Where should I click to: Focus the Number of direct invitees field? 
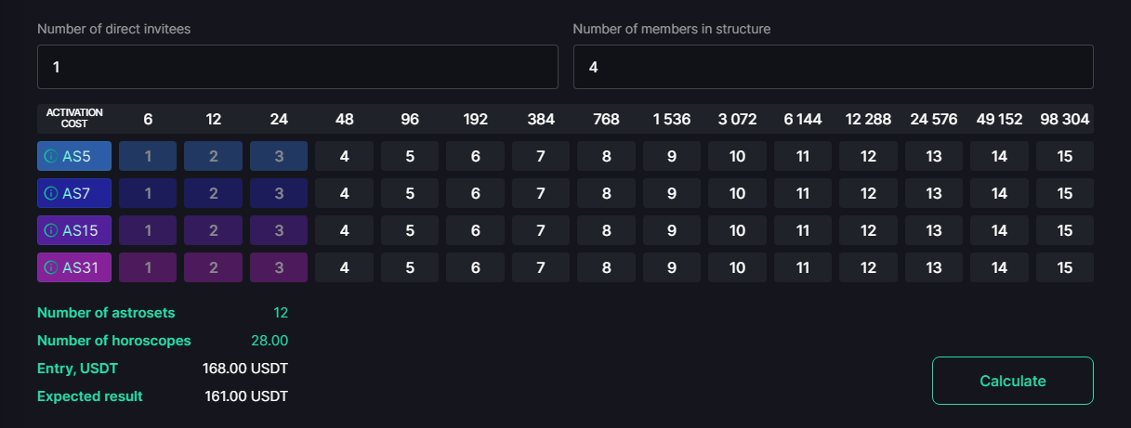[x=297, y=67]
